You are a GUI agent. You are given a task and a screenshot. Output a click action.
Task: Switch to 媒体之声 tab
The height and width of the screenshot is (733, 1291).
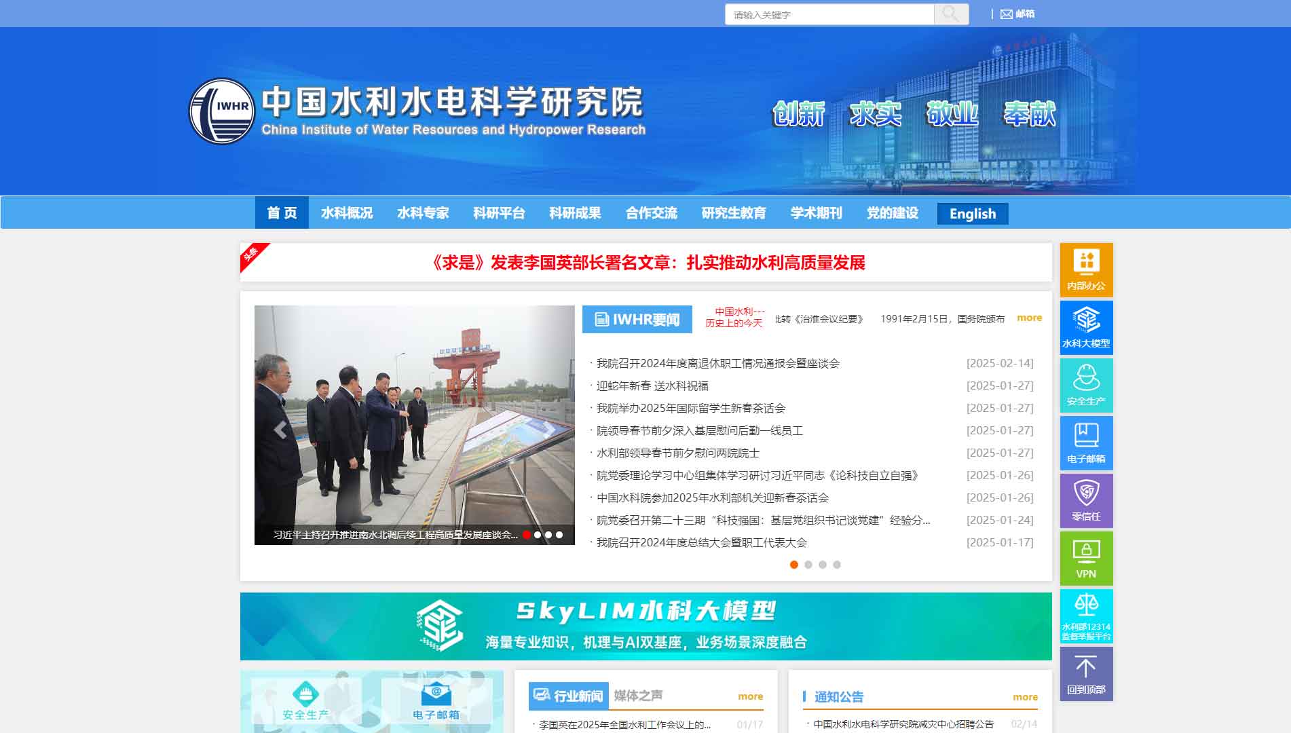[638, 696]
